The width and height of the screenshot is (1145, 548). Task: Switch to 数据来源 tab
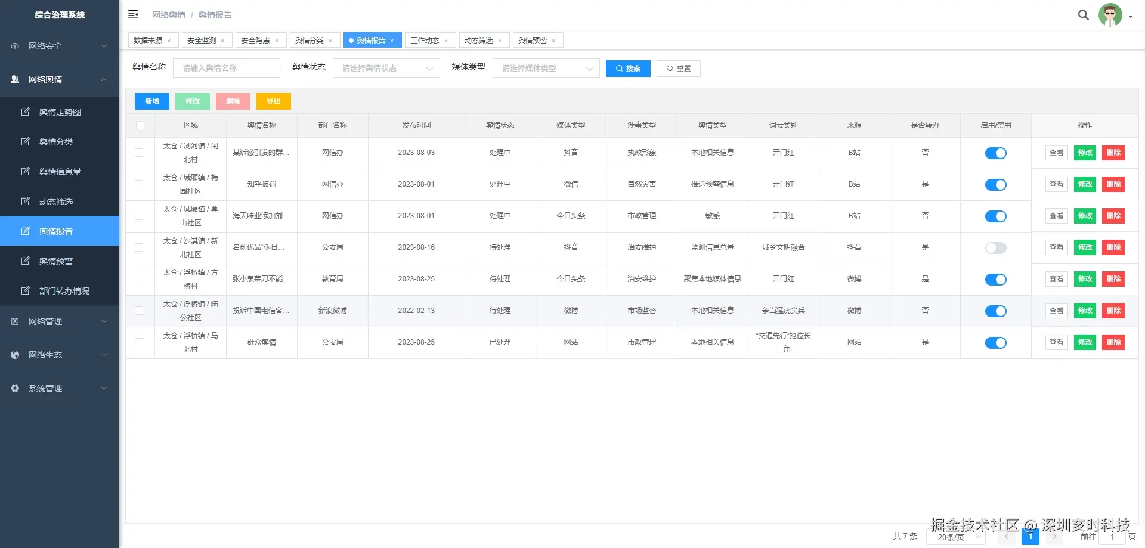tap(148, 41)
